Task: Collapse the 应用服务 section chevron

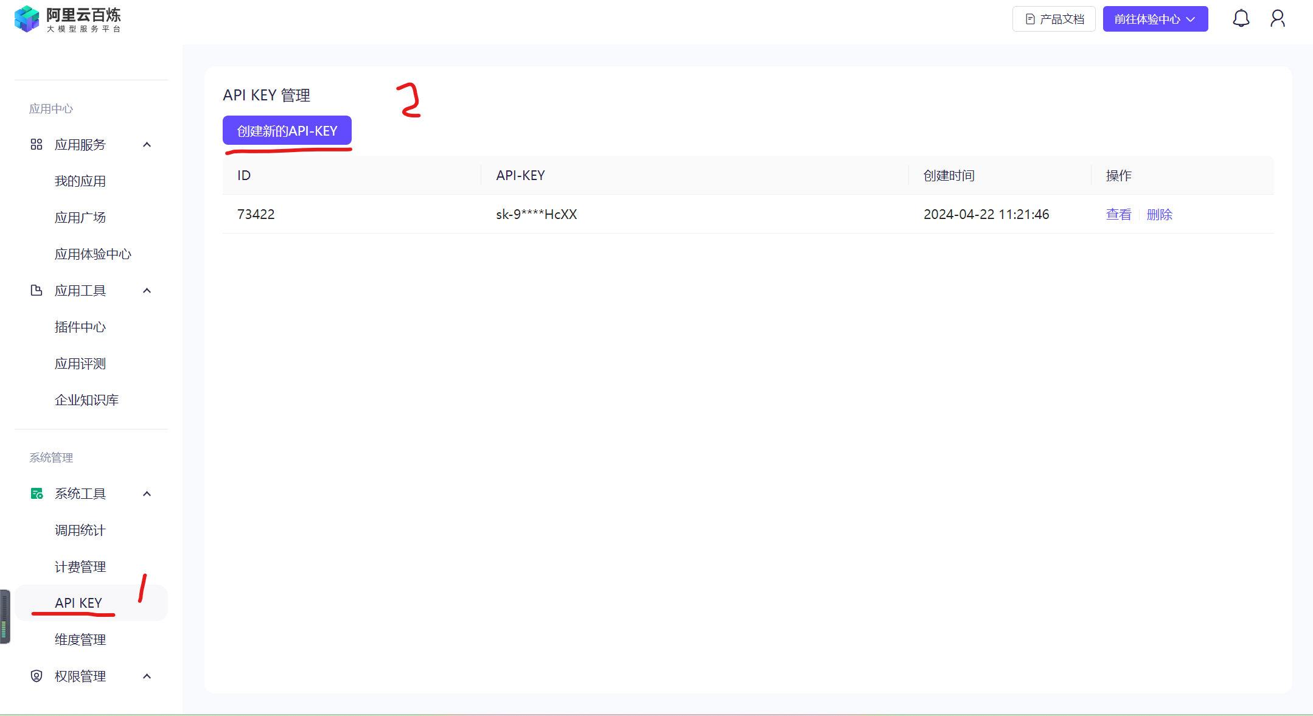Action: click(x=147, y=145)
